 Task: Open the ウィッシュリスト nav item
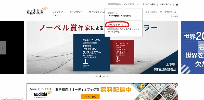(97, 12)
